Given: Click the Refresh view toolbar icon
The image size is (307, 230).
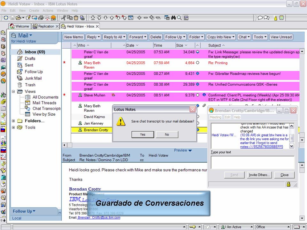Looking at the screenshot, I should [130, 18].
